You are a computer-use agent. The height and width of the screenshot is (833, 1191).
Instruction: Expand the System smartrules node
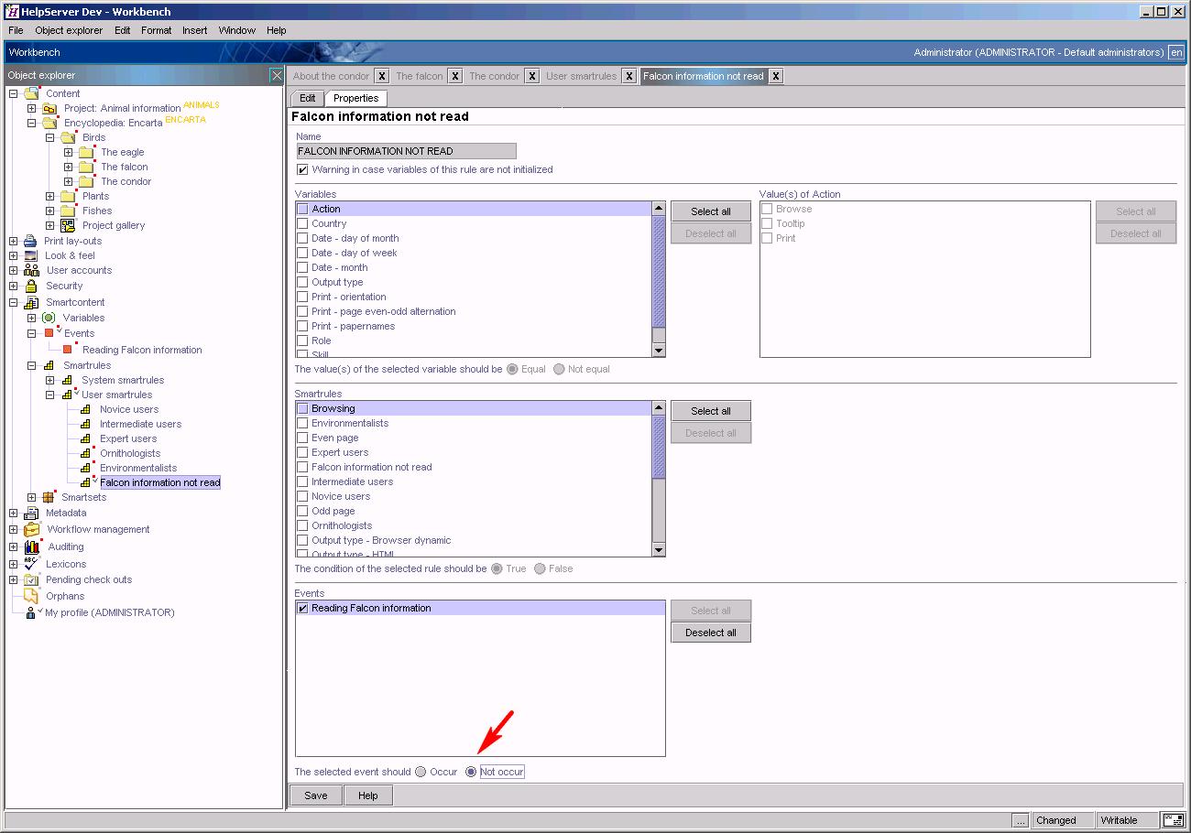[x=50, y=380]
